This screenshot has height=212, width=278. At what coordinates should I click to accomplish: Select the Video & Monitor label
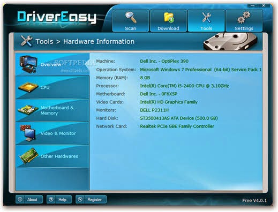58,133
